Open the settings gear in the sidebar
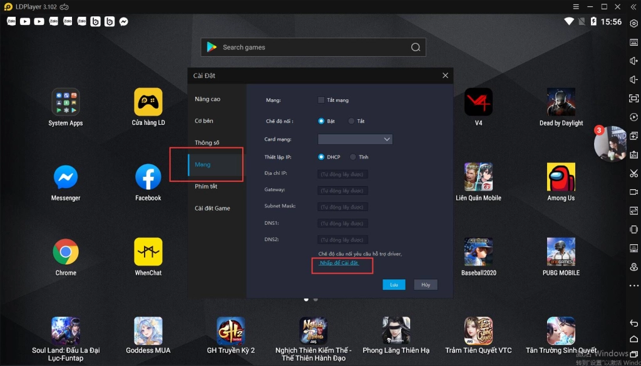The image size is (641, 366). (x=633, y=23)
